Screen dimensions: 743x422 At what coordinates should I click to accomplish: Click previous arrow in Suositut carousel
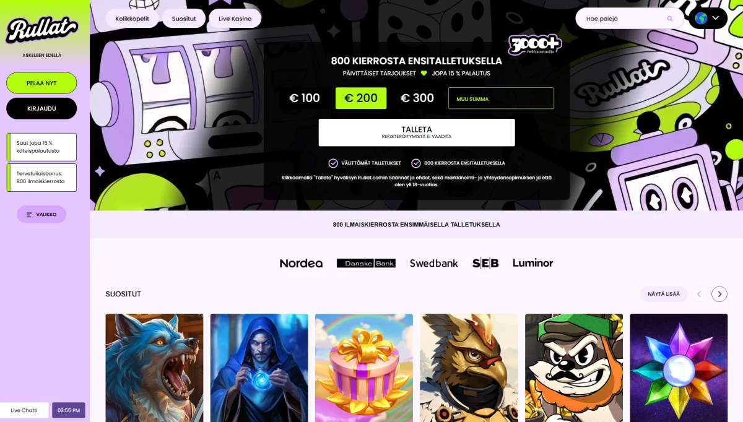click(x=699, y=294)
